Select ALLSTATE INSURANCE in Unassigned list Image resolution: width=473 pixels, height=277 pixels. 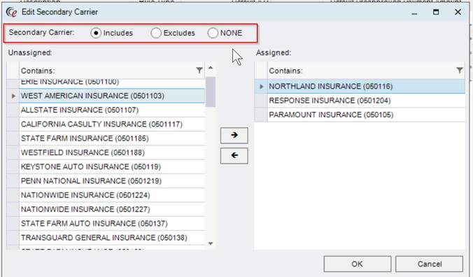tap(112, 110)
